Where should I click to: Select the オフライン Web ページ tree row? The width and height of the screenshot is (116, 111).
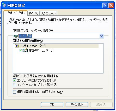57,46
